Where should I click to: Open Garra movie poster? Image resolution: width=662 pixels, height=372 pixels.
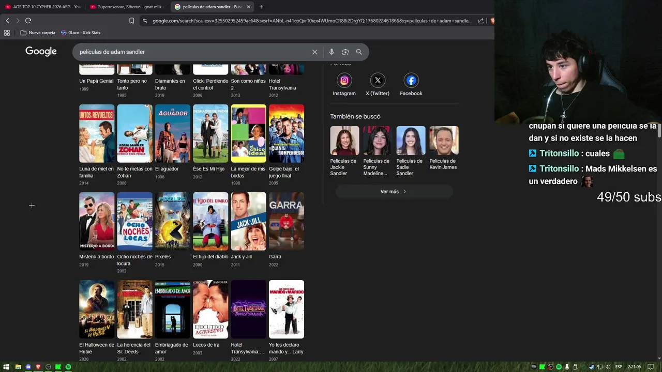pyautogui.click(x=287, y=221)
